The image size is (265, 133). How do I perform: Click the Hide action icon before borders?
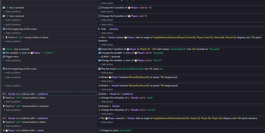pyautogui.click(x=99, y=29)
